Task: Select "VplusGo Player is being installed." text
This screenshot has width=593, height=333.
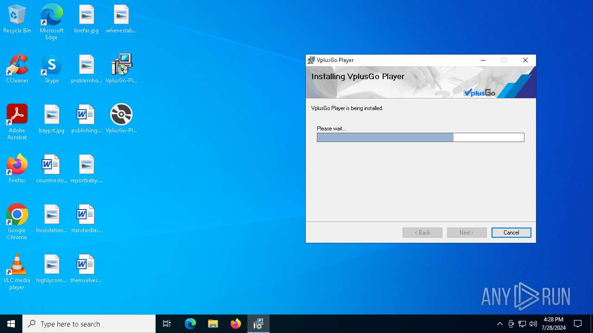Action: click(x=347, y=108)
